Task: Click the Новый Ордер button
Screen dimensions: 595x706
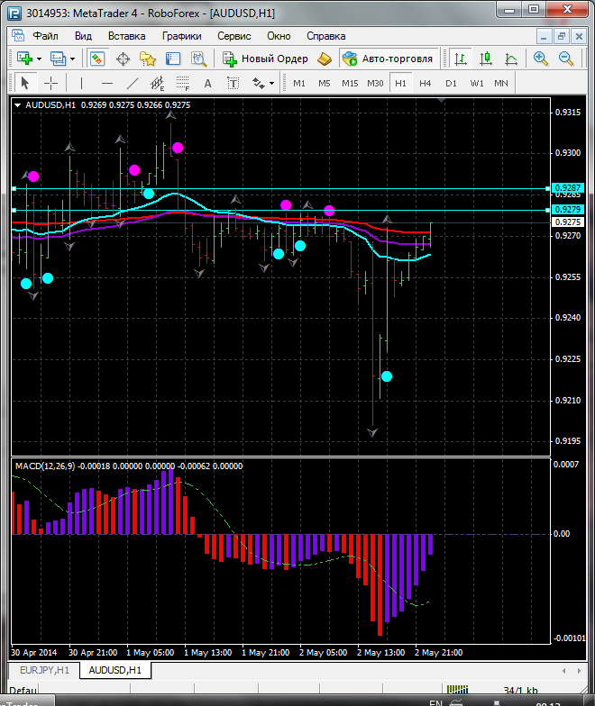Action: [x=266, y=59]
